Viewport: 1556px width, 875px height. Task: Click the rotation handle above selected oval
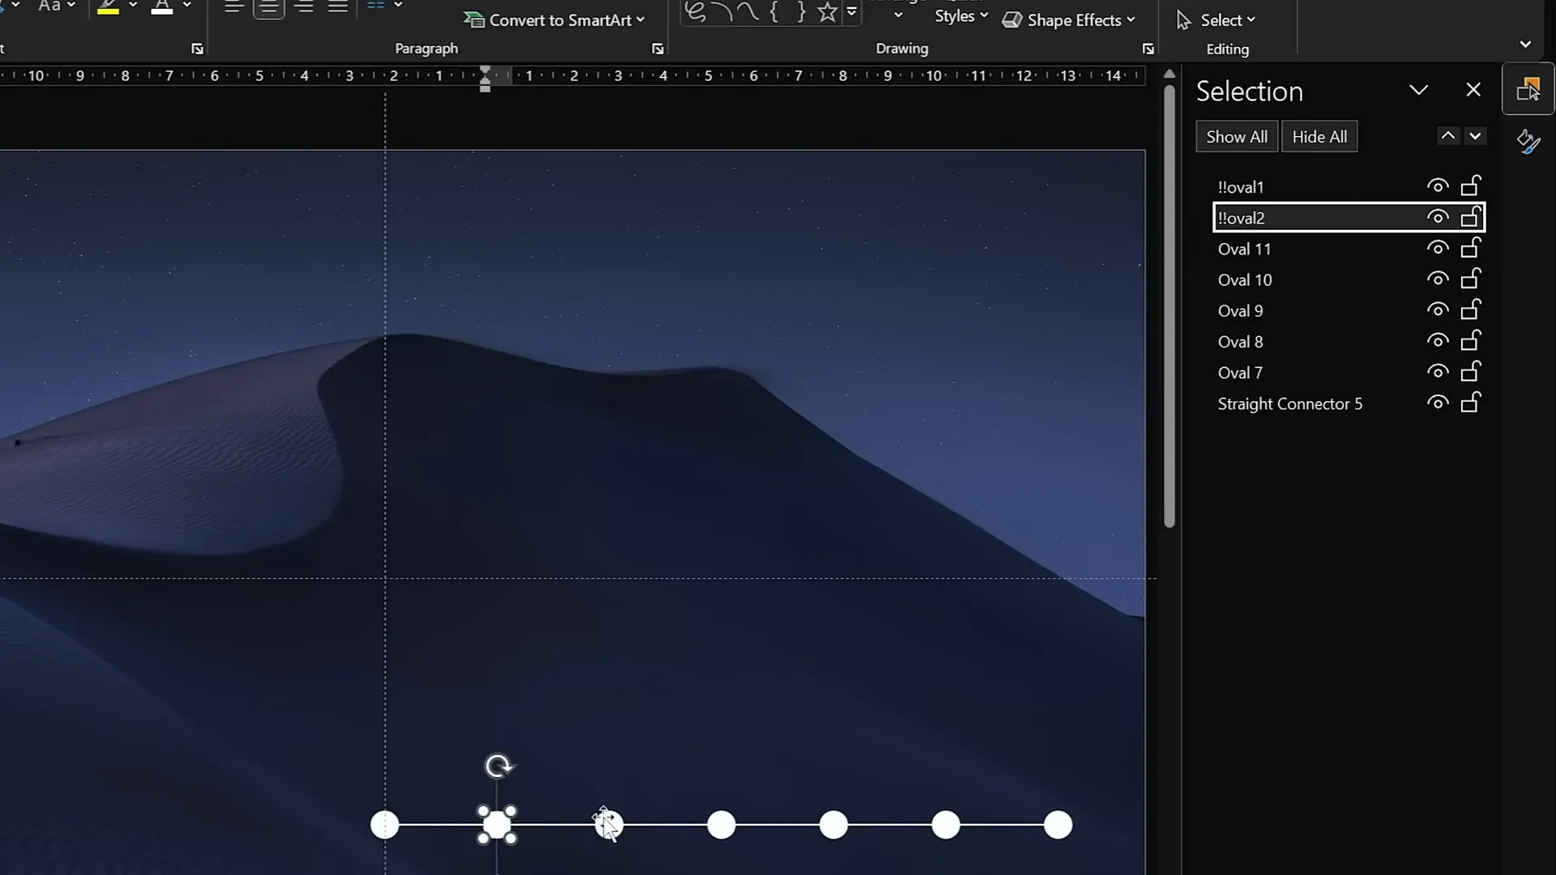[x=498, y=766]
